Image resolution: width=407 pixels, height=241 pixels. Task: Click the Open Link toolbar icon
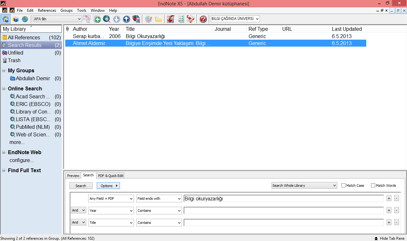pos(148,19)
